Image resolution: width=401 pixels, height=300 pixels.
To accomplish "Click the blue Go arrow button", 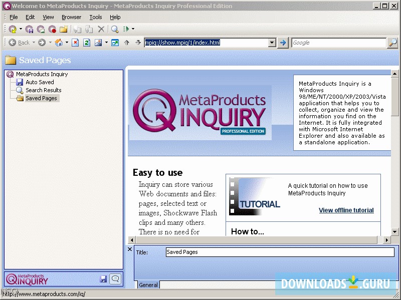I will pyautogui.click(x=283, y=43).
